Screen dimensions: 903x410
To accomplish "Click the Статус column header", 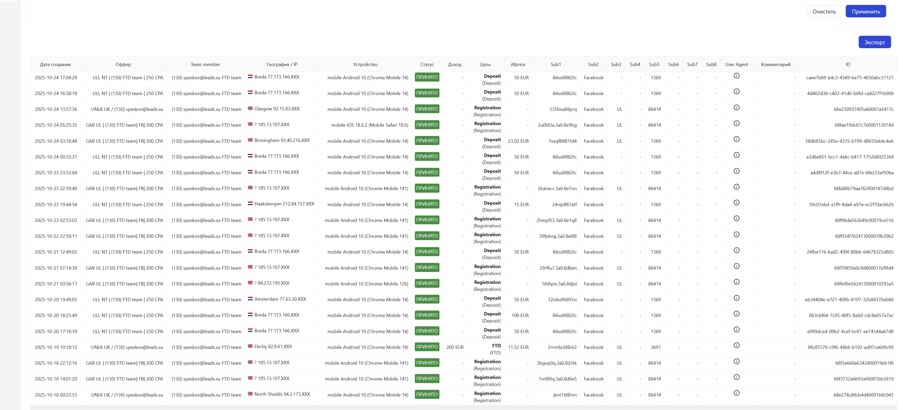I will coord(426,64).
